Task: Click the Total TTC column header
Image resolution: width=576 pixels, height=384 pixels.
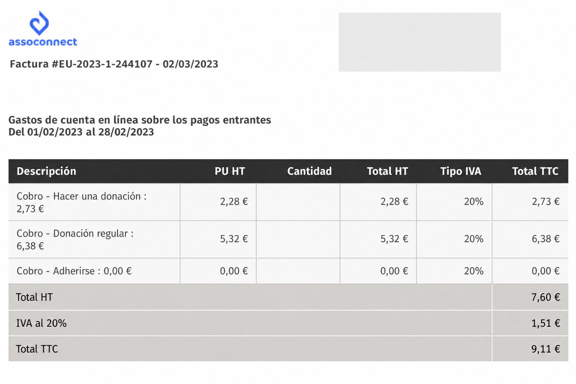Action: (535, 171)
